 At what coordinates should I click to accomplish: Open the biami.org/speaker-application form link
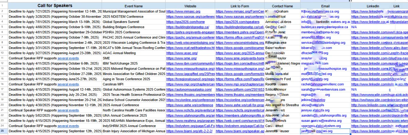coord(240,131)
